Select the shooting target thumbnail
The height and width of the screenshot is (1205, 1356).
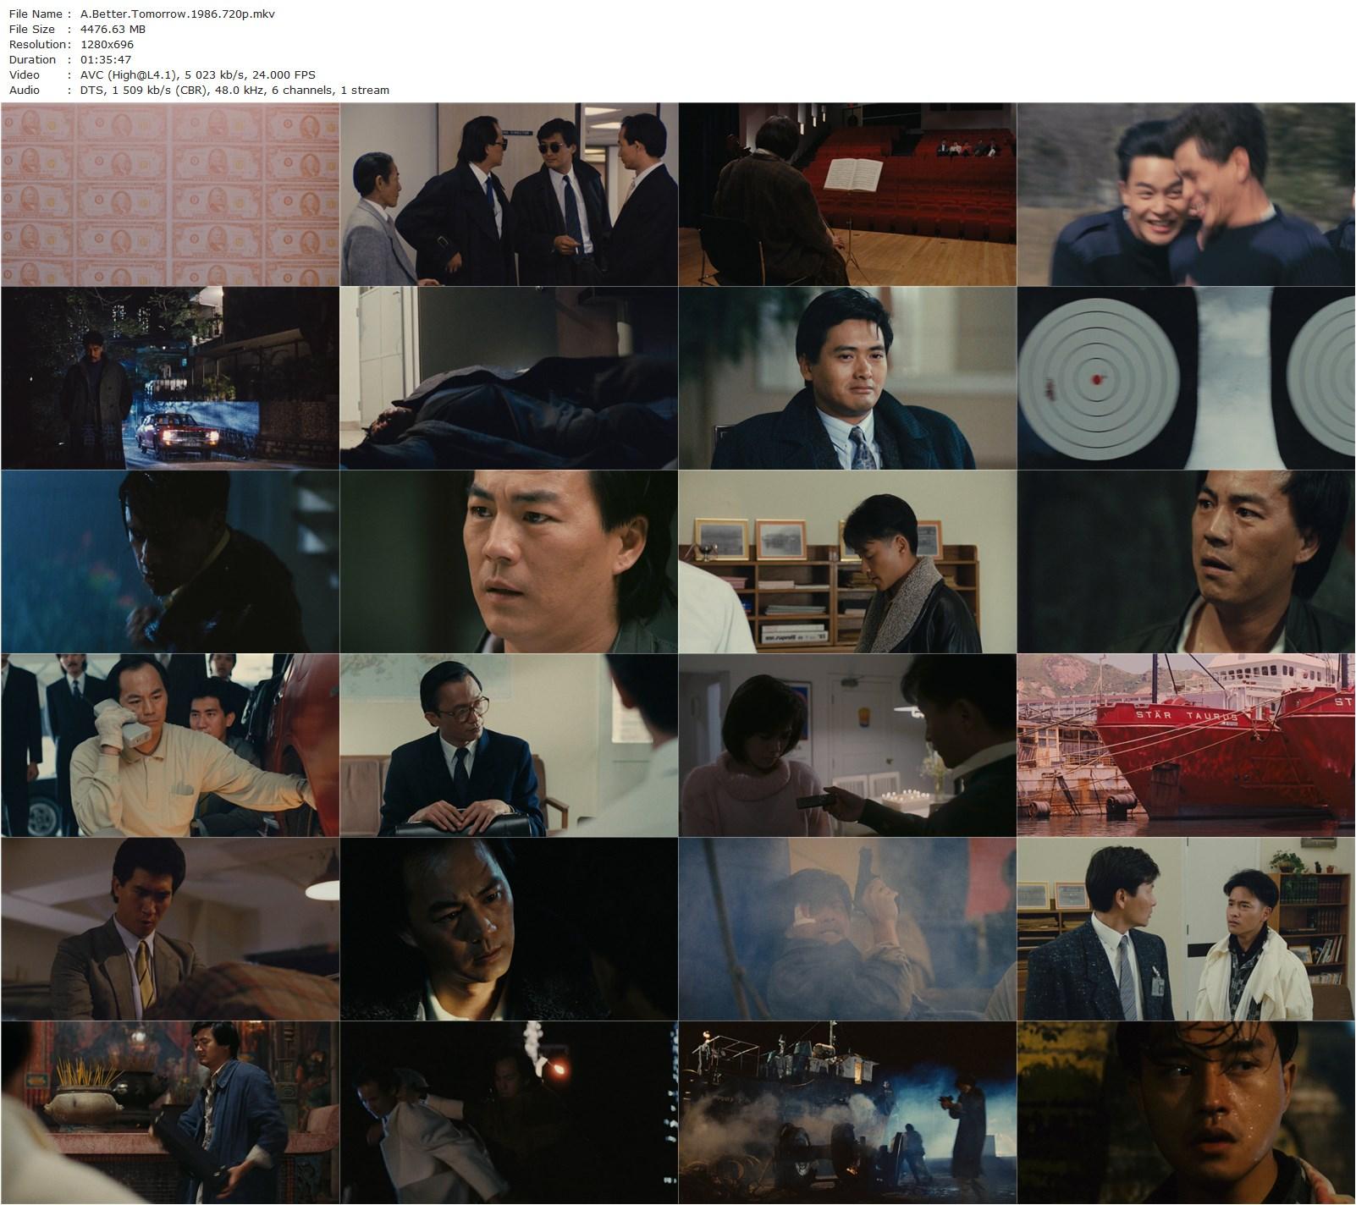(1186, 377)
